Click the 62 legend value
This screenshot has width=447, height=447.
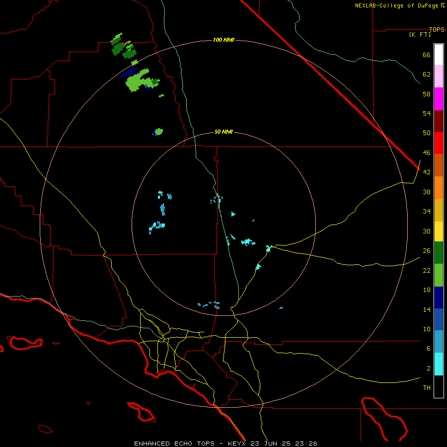[427, 74]
